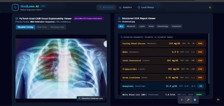
Task: Select the Serum Creatinine row
Action: pos(163,78)
